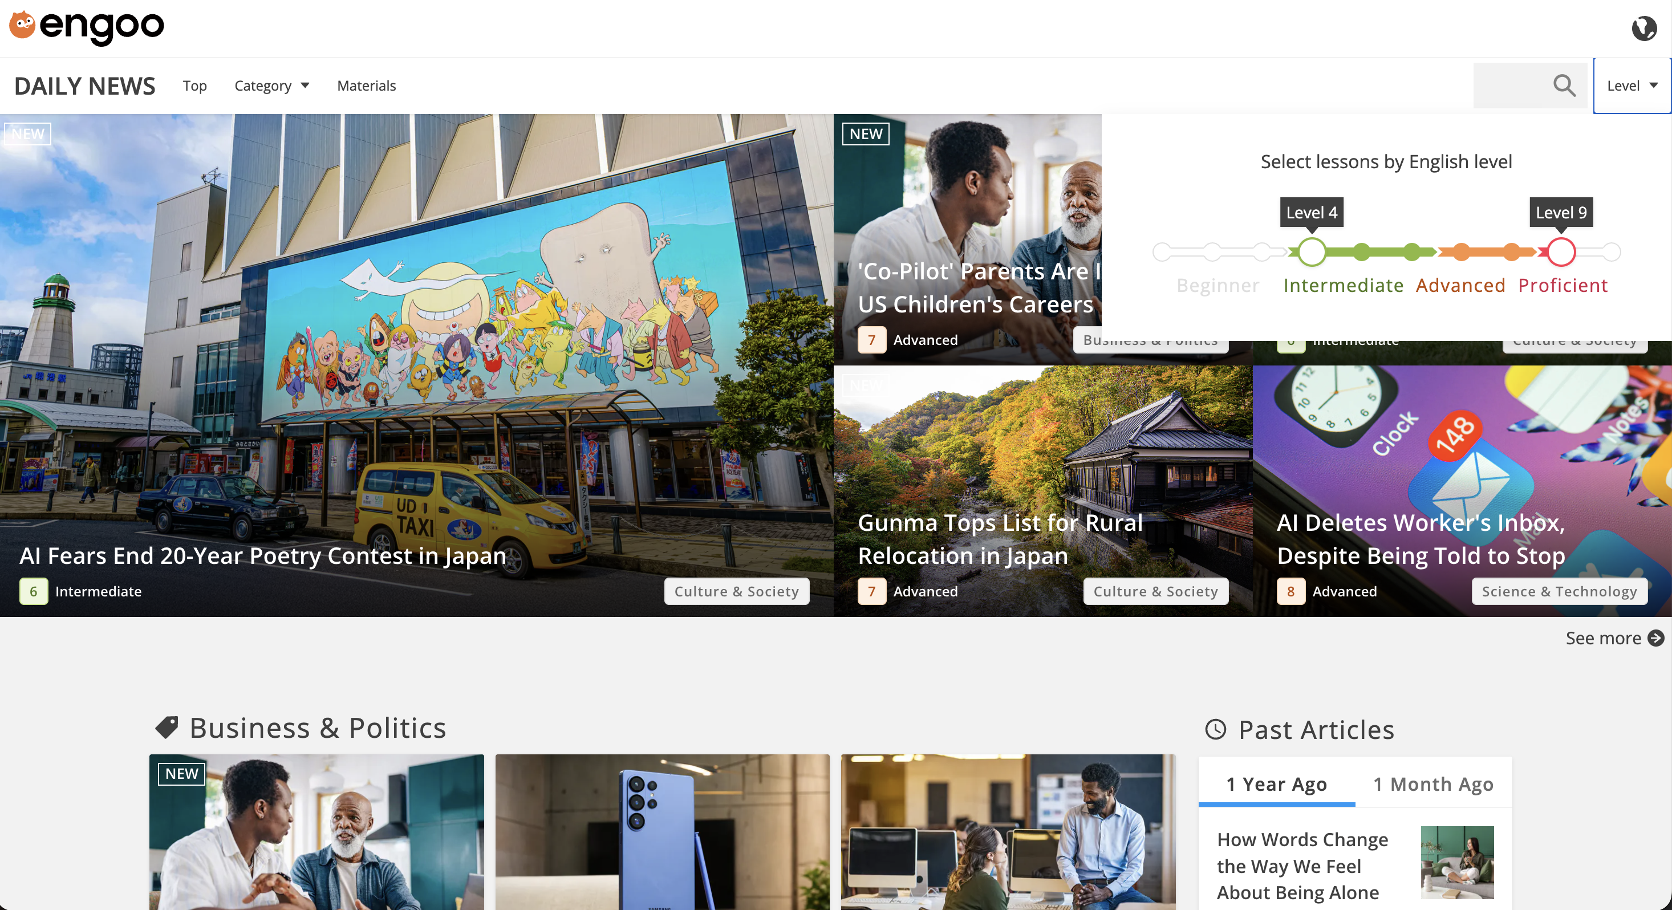Viewport: 1672px width, 910px height.
Task: Switch to the 1 Month Ago tab
Action: pos(1433,783)
